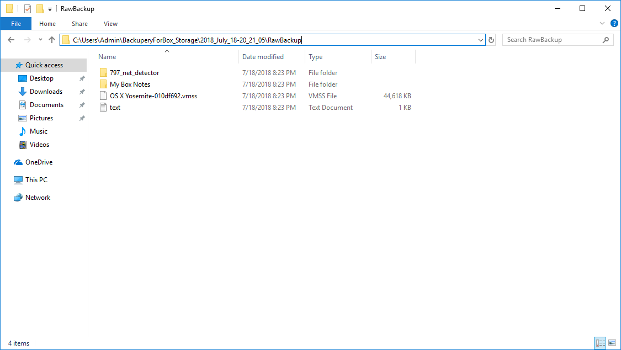Switch to Large icons view button
The height and width of the screenshot is (350, 621).
tap(612, 343)
